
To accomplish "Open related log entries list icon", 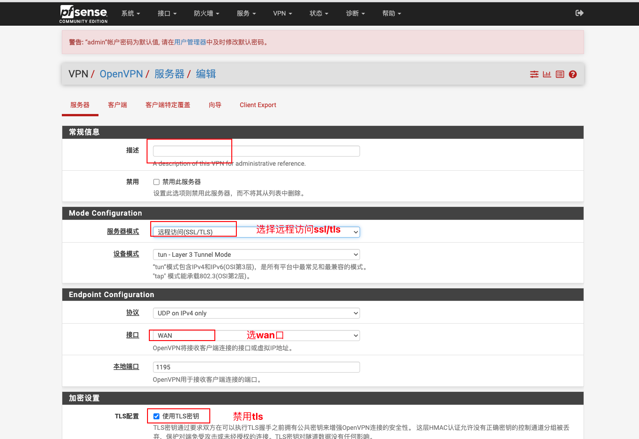I will [x=560, y=74].
